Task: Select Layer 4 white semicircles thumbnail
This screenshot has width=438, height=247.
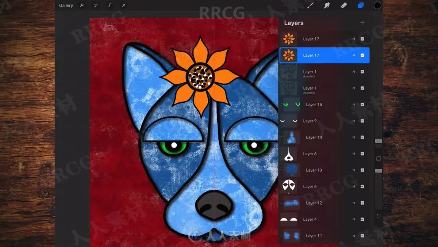Action: 289,220
